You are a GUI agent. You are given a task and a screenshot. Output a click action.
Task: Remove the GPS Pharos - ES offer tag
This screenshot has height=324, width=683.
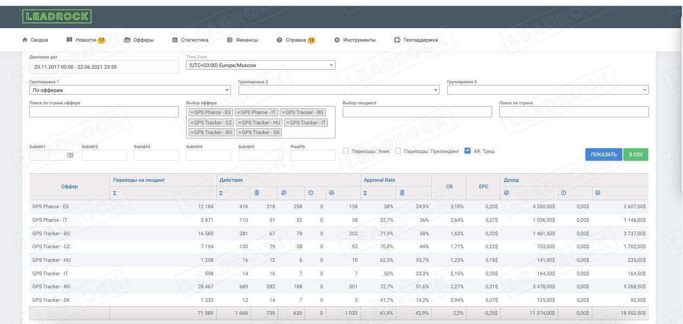tap(192, 113)
